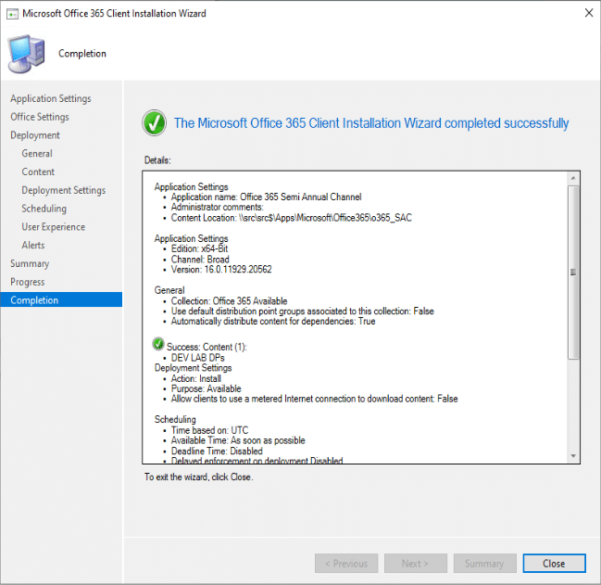
Task: Select the Scheduling sub-step
Action: coord(44,209)
